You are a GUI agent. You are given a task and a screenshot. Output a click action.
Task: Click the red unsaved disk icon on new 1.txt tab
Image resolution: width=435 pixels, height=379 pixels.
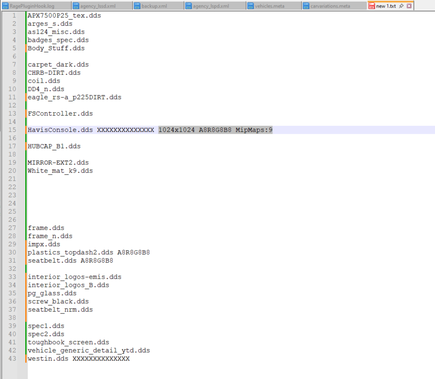point(372,5)
